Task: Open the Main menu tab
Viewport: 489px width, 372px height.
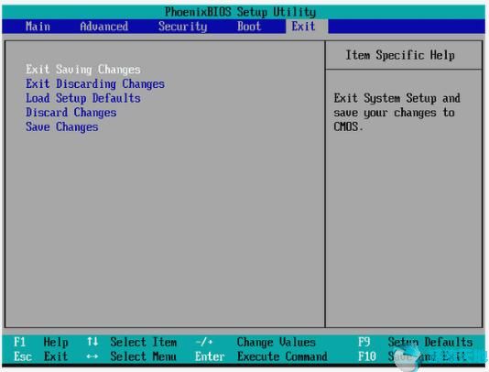Action: tap(38, 27)
